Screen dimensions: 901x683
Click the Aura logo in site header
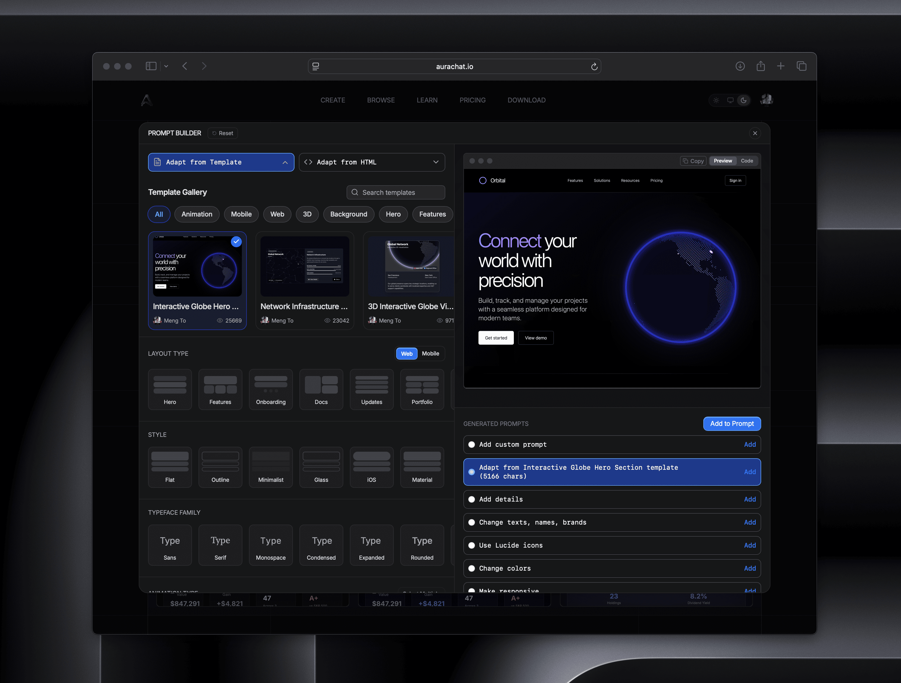[x=147, y=100]
